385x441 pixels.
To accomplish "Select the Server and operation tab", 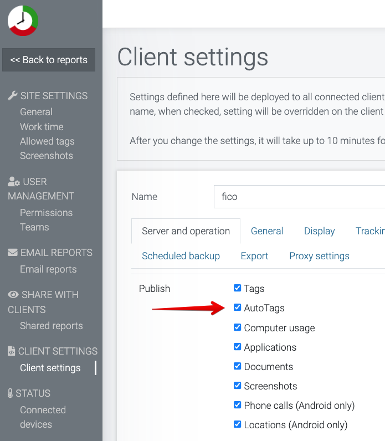I will [186, 231].
